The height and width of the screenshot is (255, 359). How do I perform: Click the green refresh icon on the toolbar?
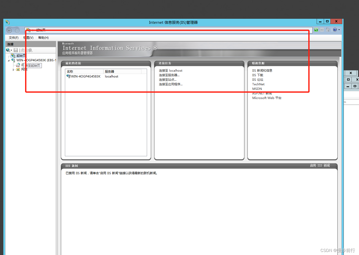coord(316,30)
